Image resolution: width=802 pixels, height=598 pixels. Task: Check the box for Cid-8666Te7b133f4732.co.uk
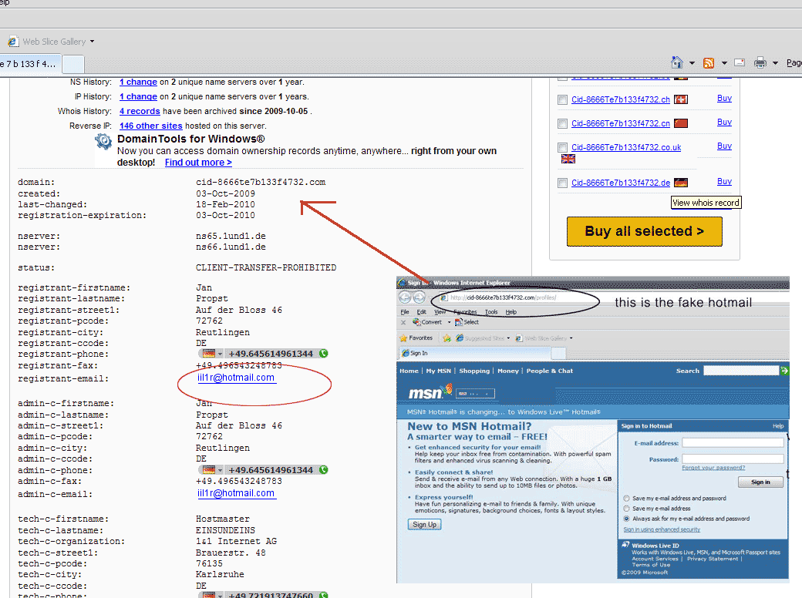point(562,148)
